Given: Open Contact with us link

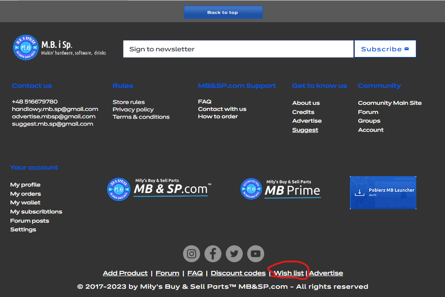Looking at the screenshot, I should (222, 109).
